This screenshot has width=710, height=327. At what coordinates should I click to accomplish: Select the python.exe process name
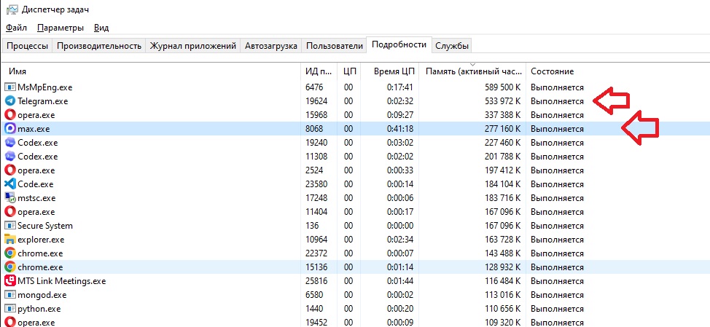[39, 309]
